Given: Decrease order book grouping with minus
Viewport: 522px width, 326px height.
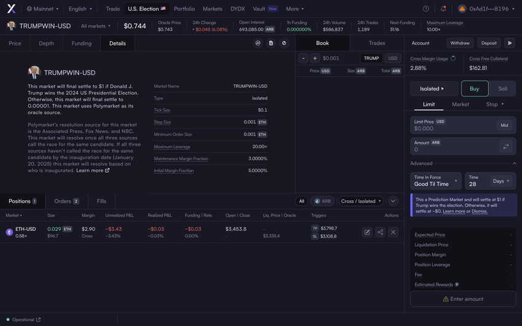Looking at the screenshot, I should [x=303, y=58].
